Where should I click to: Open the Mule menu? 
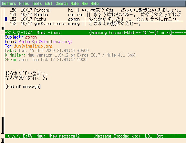[x=75, y=4]
